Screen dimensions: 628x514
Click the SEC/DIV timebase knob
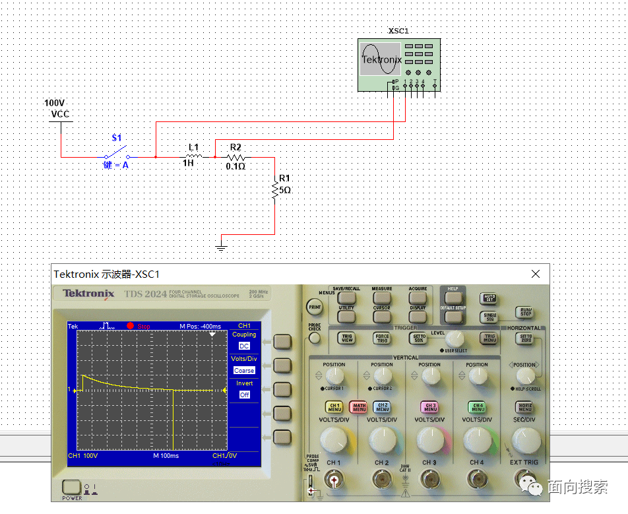526,441
